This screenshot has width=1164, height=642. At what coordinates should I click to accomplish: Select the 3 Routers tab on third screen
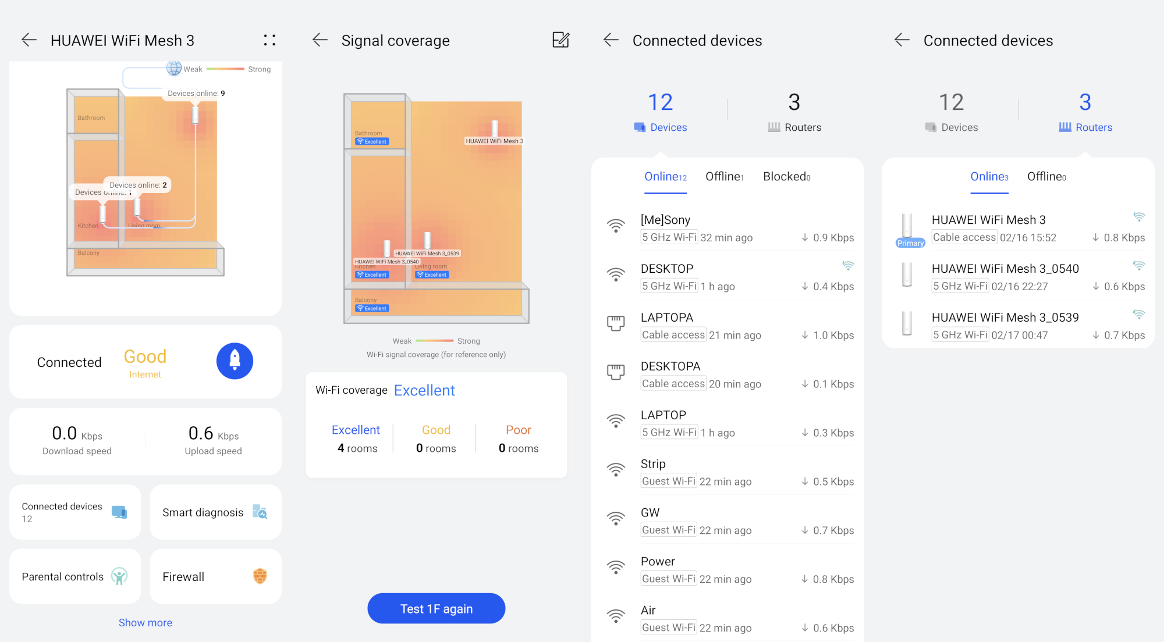(x=794, y=112)
